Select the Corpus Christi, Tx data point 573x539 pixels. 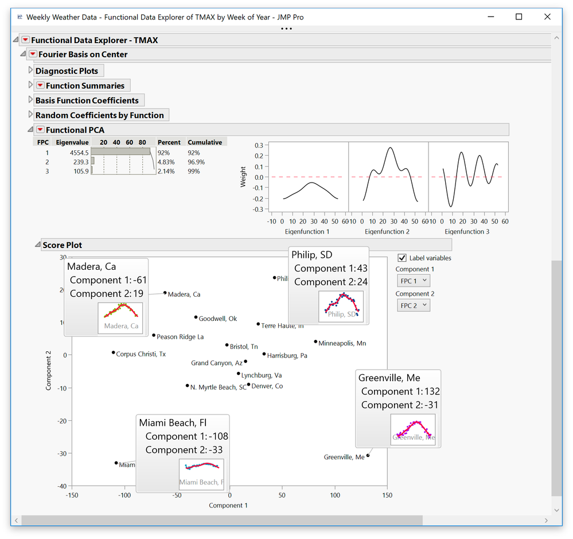[x=114, y=352]
